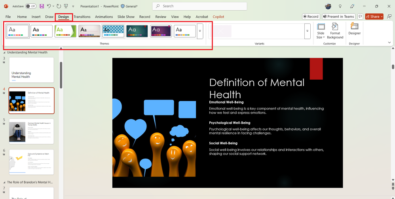Apply the green Facet theme thumbnail
This screenshot has width=395, height=199.
coord(65,31)
